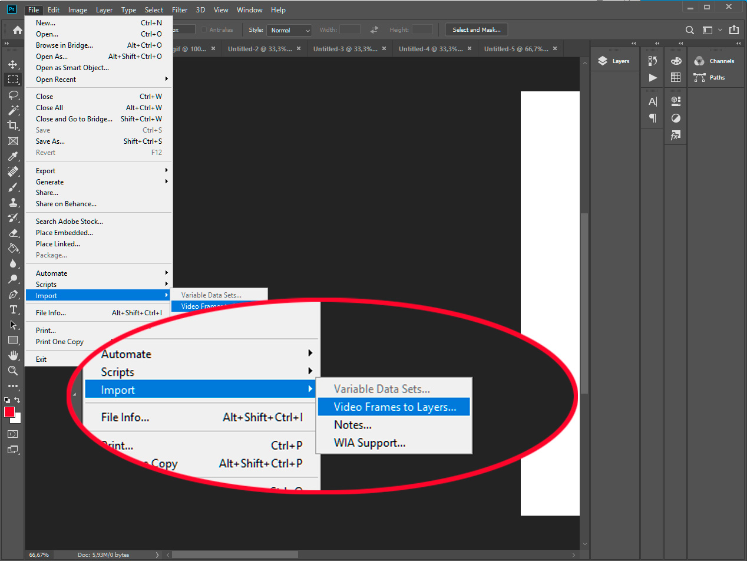Pick the Type tool
747x561 pixels.
(x=13, y=309)
